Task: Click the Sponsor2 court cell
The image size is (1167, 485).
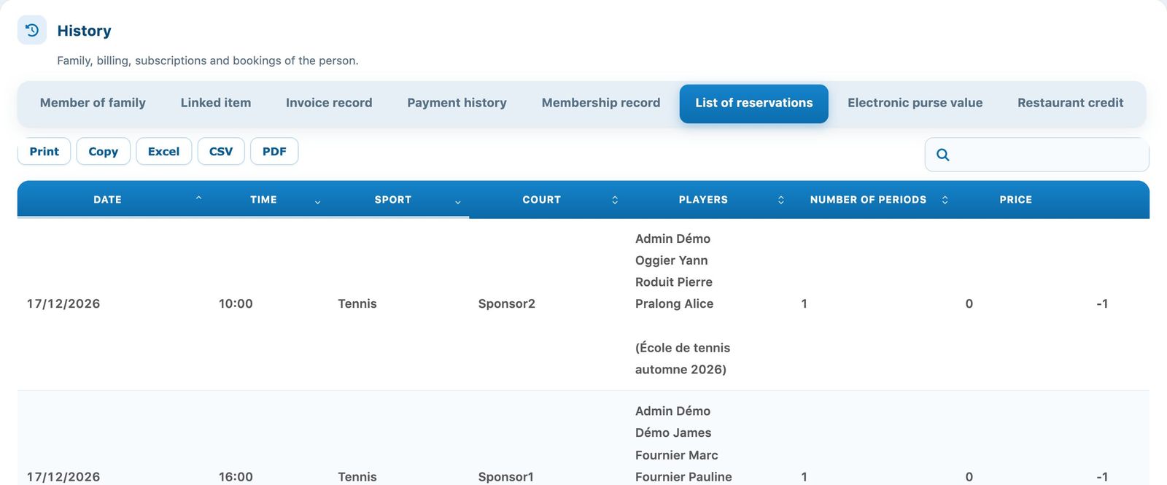Action: pos(506,303)
